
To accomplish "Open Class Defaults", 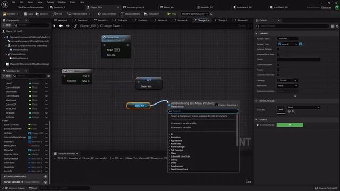I will point(130,14).
